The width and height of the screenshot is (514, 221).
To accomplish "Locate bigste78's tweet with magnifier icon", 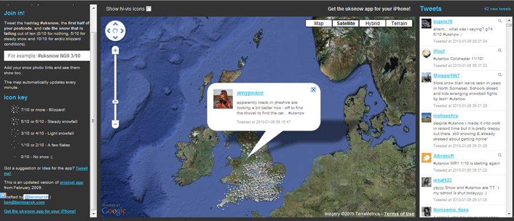I will (500, 21).
